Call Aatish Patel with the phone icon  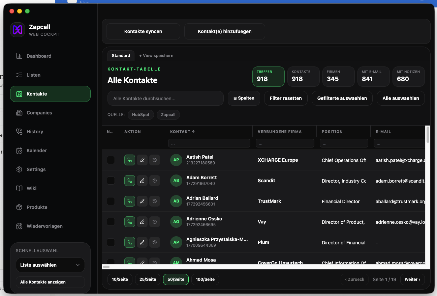coord(130,160)
